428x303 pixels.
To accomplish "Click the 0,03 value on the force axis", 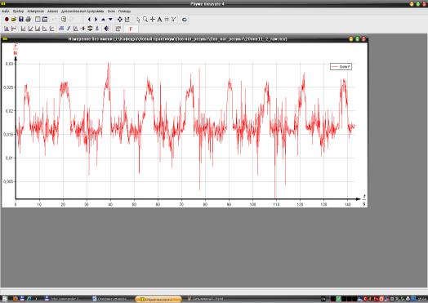I will coord(9,64).
